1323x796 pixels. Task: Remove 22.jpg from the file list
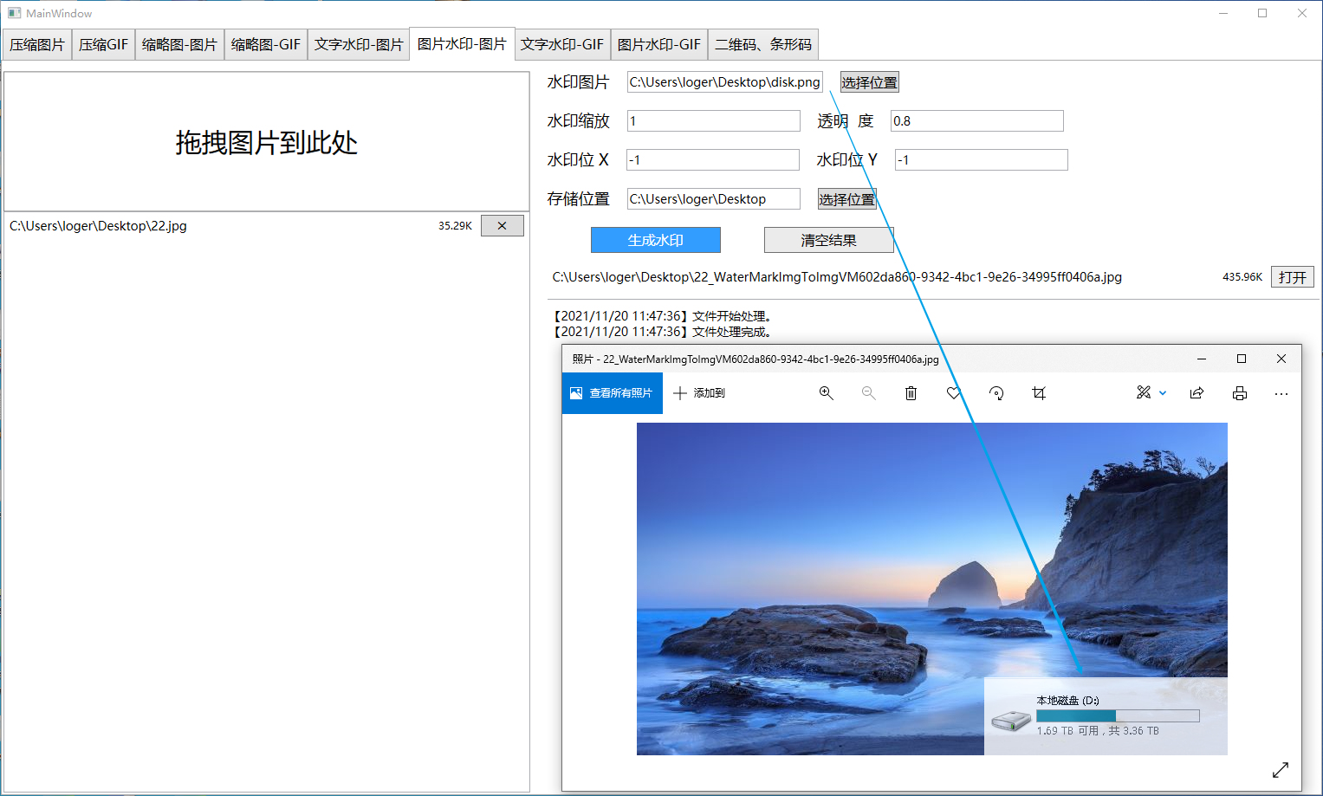[502, 226]
